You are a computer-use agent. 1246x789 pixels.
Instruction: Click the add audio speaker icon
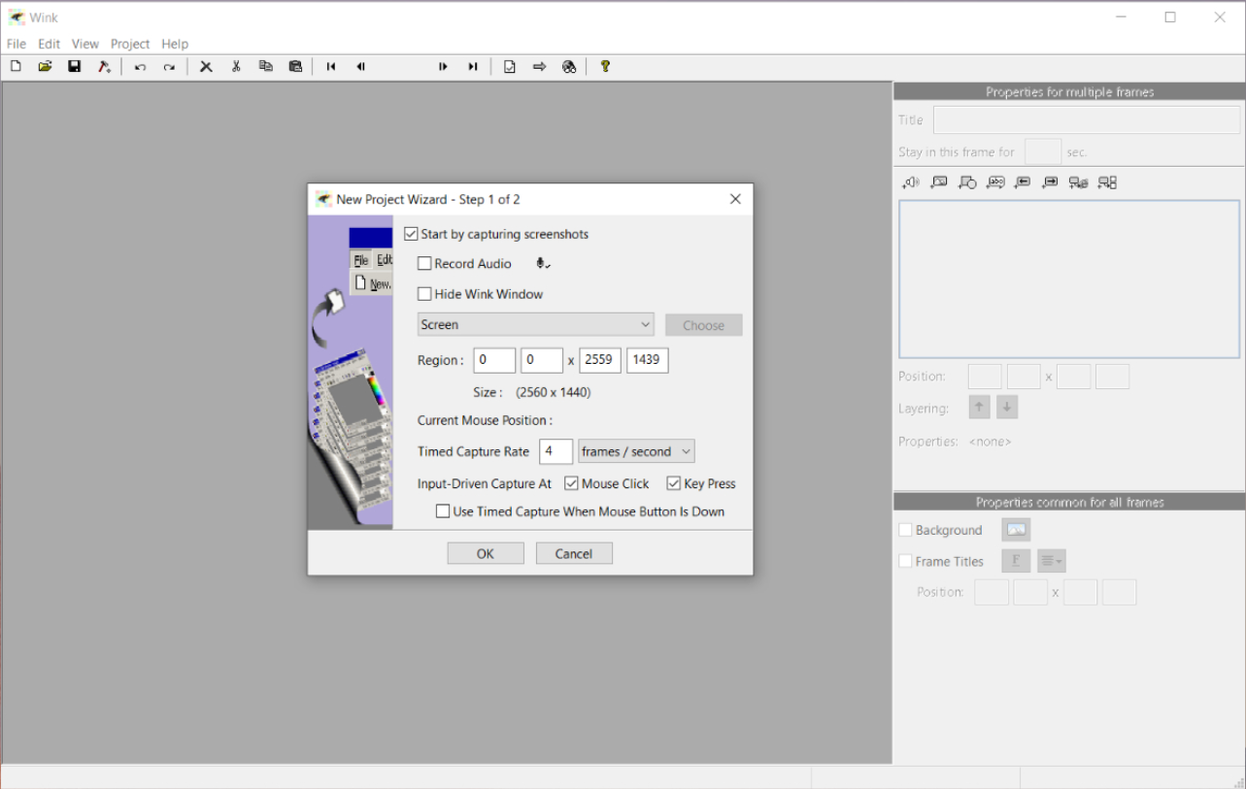pos(911,182)
